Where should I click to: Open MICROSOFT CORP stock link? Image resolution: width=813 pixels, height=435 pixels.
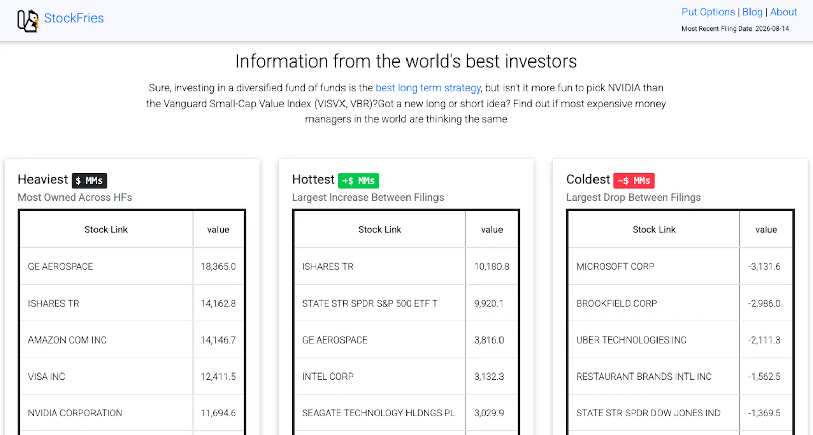pos(615,266)
